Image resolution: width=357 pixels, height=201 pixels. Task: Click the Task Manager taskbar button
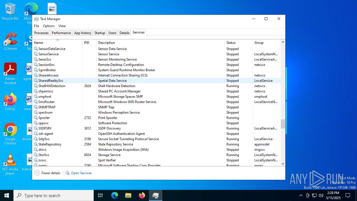155,195
